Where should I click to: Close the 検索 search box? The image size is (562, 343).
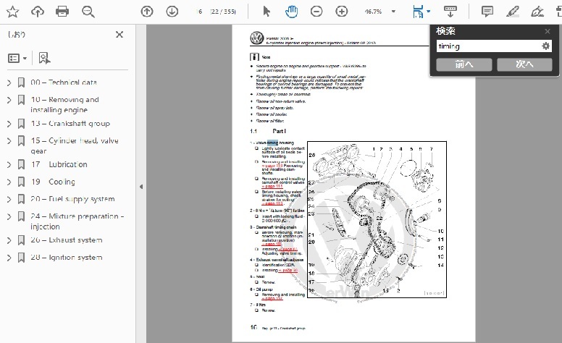pyautogui.click(x=548, y=32)
